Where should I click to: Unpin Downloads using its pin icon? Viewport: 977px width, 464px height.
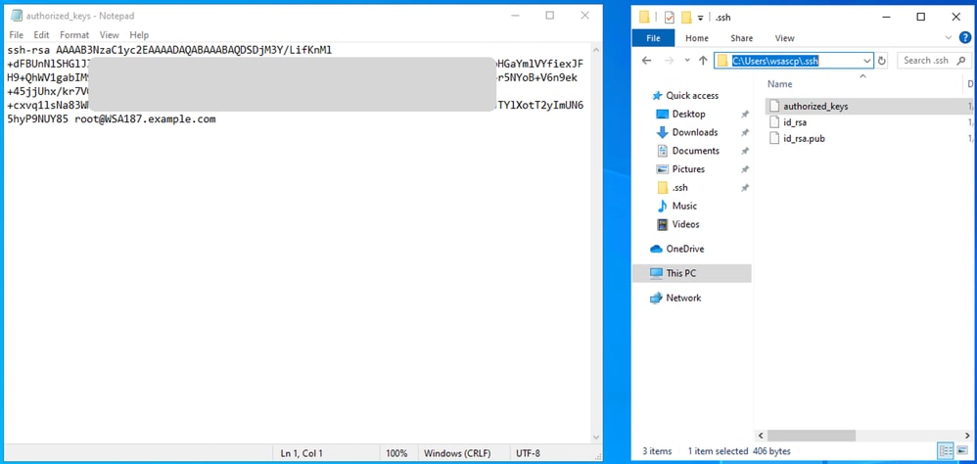coord(744,133)
